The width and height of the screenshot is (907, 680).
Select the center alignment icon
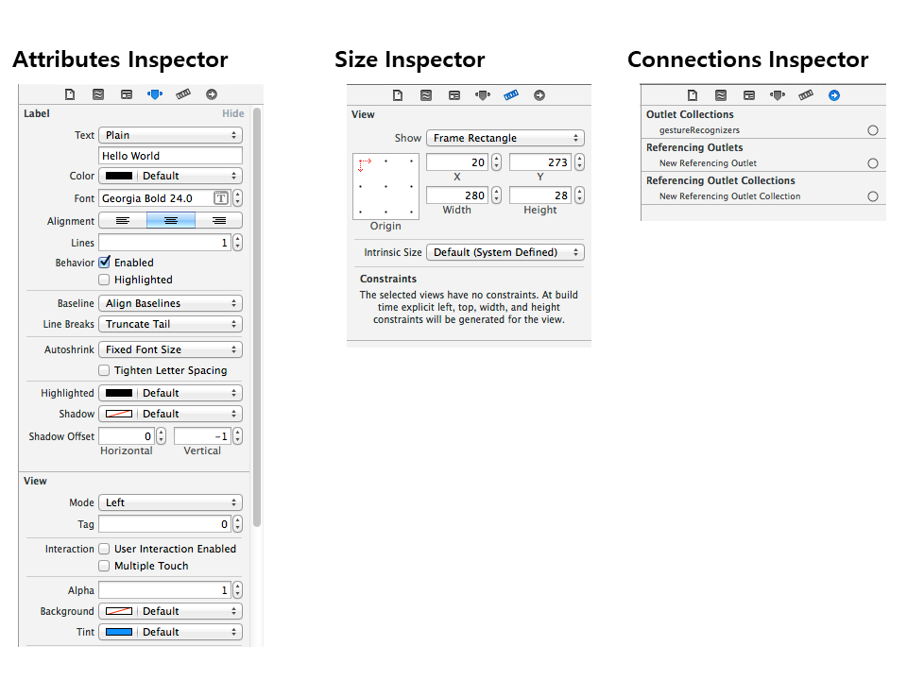pos(171,221)
